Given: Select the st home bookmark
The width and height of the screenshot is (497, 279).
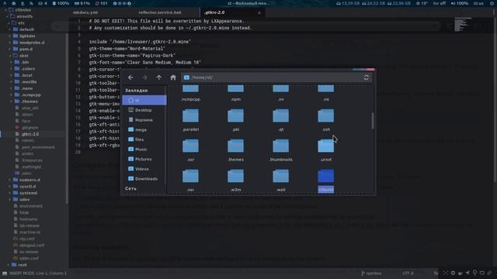Looking at the screenshot, I should coord(144,100).
